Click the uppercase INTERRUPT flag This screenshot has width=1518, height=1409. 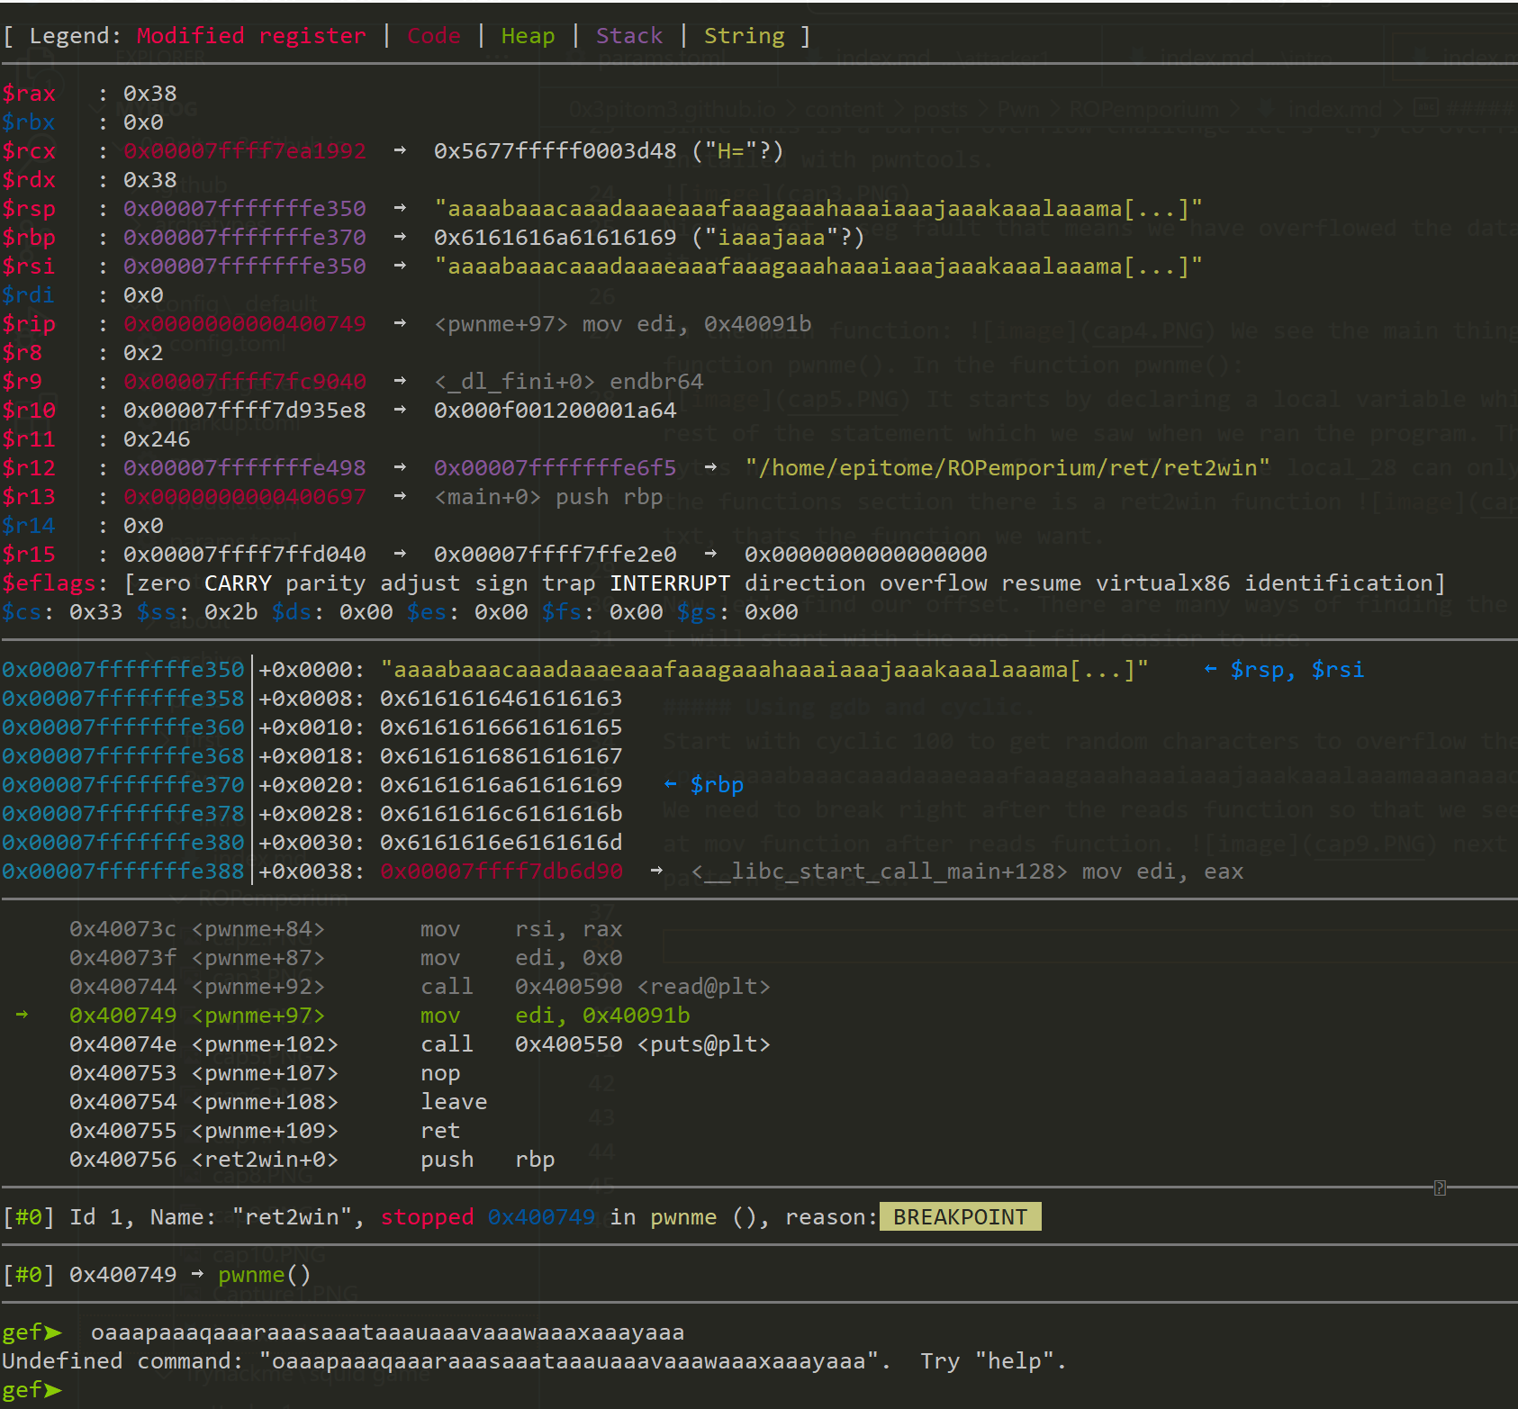coord(670,583)
